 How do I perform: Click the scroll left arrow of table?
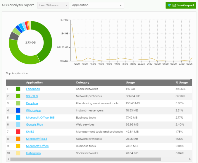8,159
